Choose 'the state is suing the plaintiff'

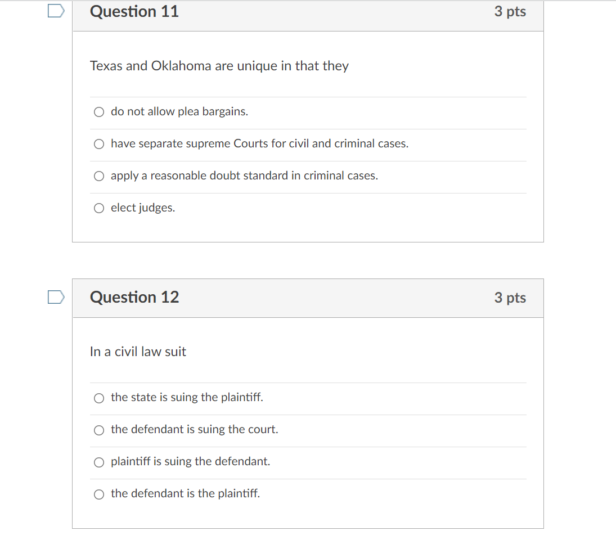pos(99,398)
